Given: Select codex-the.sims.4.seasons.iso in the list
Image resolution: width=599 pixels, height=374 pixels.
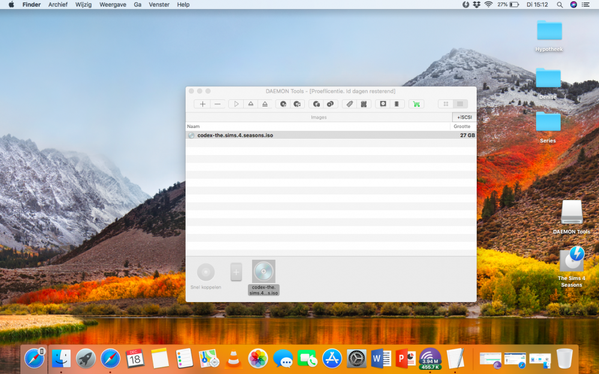Looking at the screenshot, I should pyautogui.click(x=235, y=135).
